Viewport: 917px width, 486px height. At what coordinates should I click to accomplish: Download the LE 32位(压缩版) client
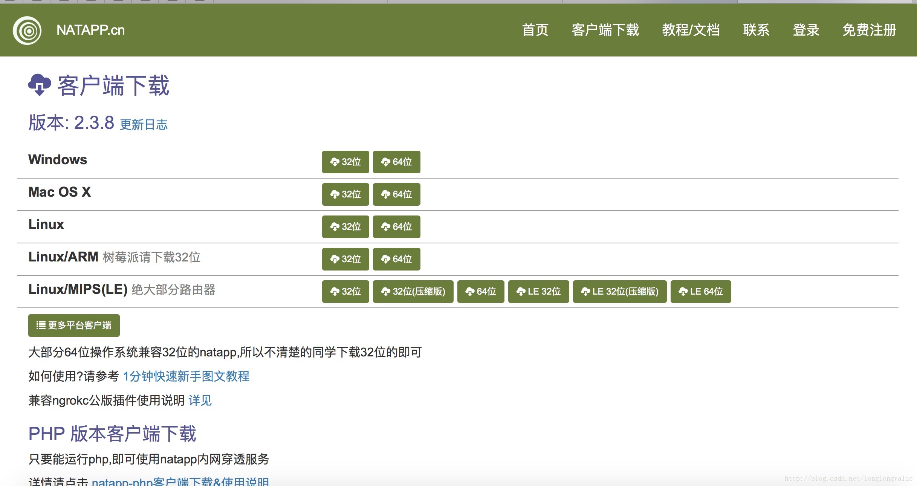620,292
